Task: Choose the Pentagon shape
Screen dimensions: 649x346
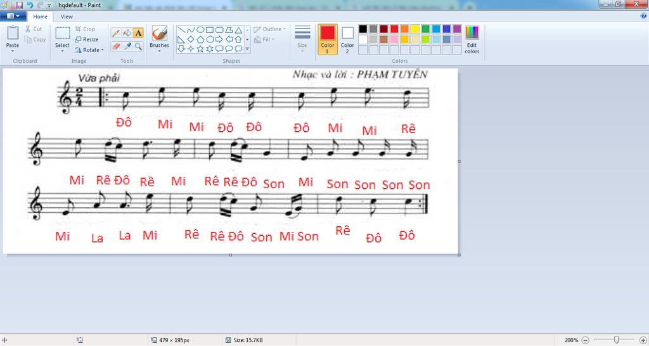Action: point(200,39)
